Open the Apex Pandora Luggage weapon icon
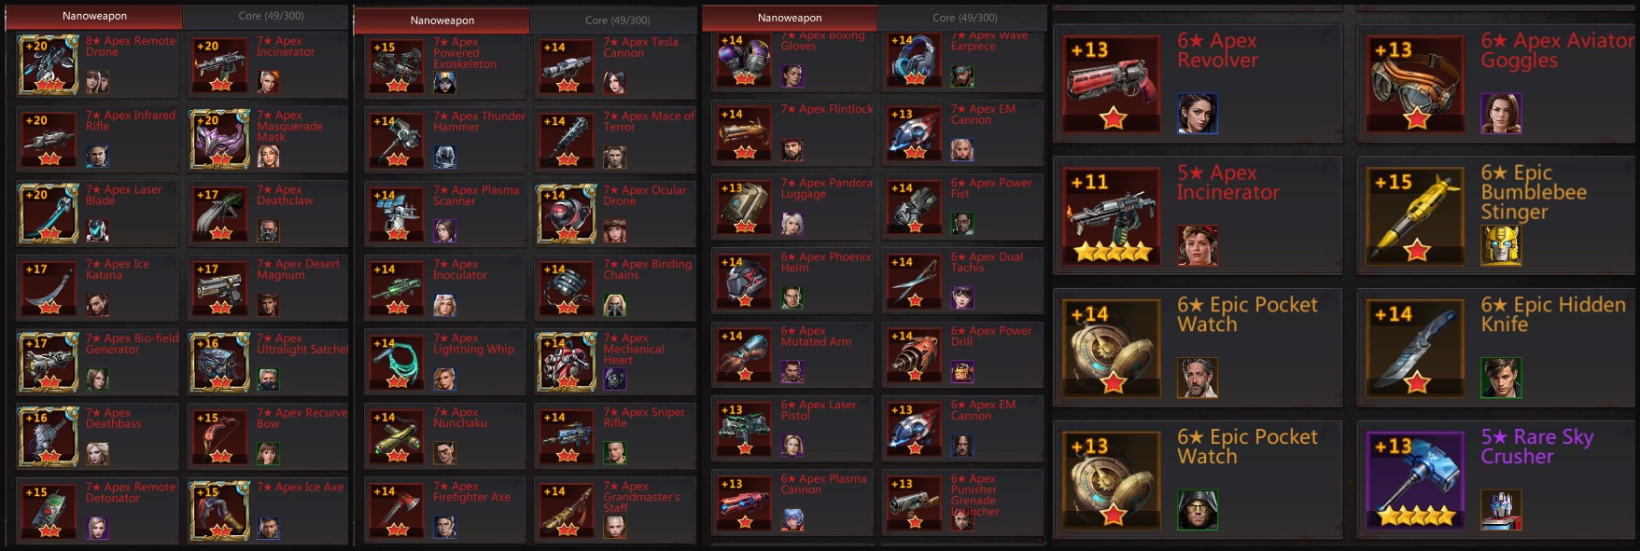 [744, 206]
